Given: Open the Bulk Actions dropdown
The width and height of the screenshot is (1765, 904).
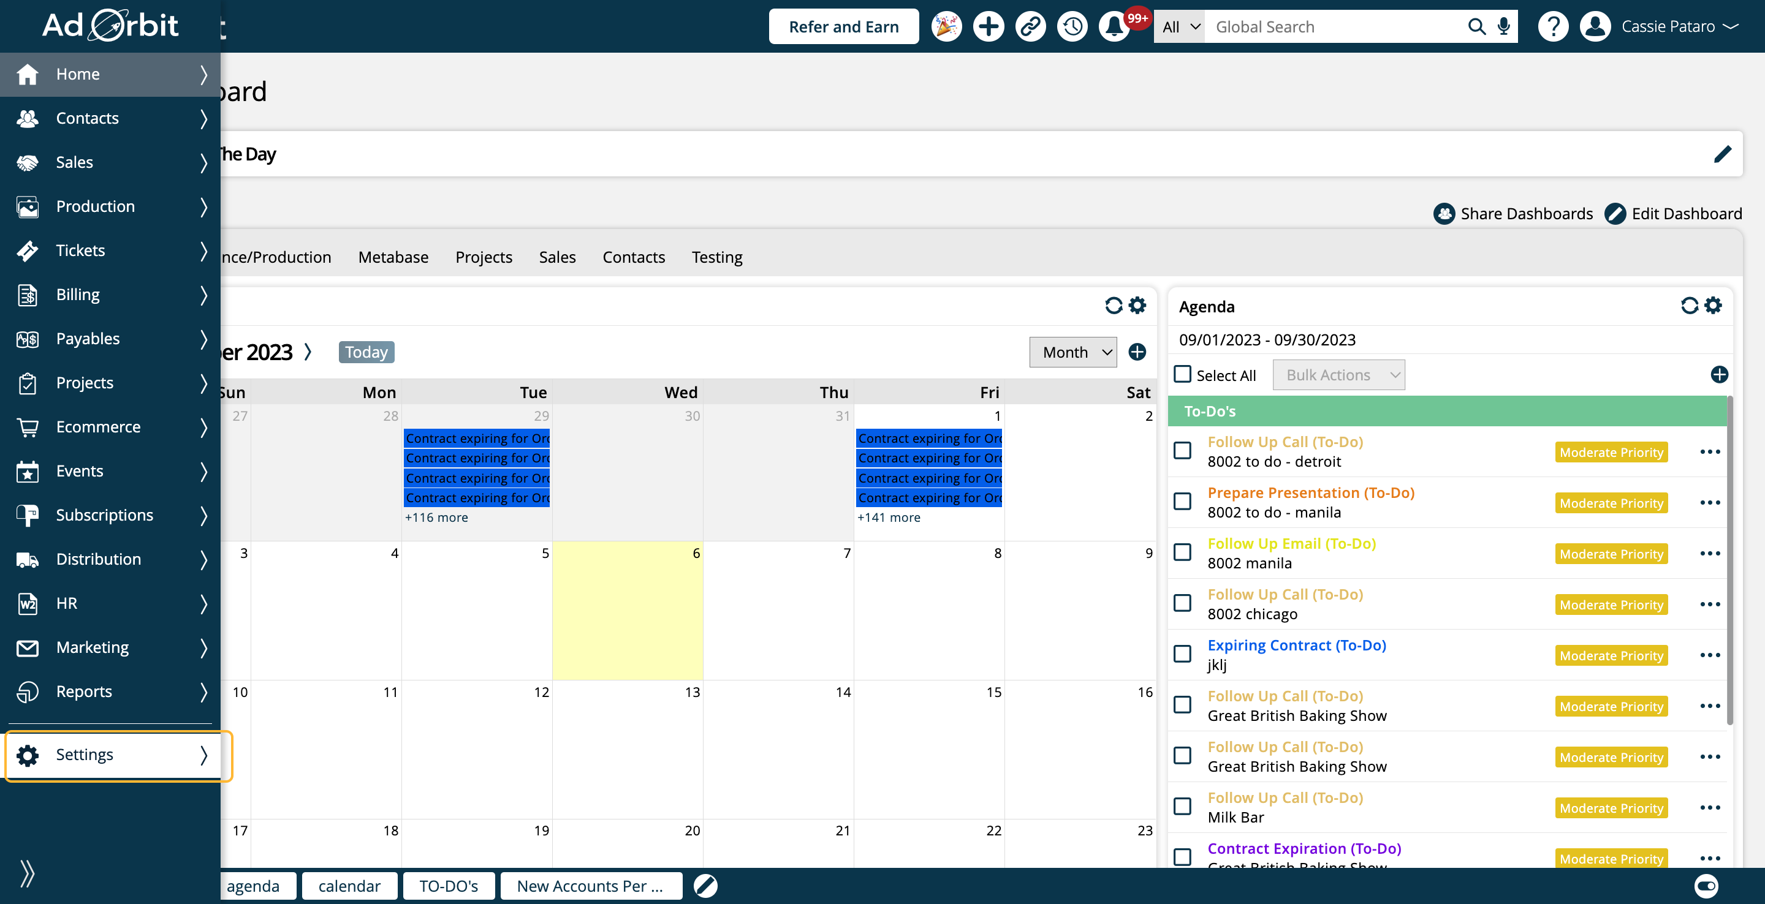Looking at the screenshot, I should click(1338, 375).
